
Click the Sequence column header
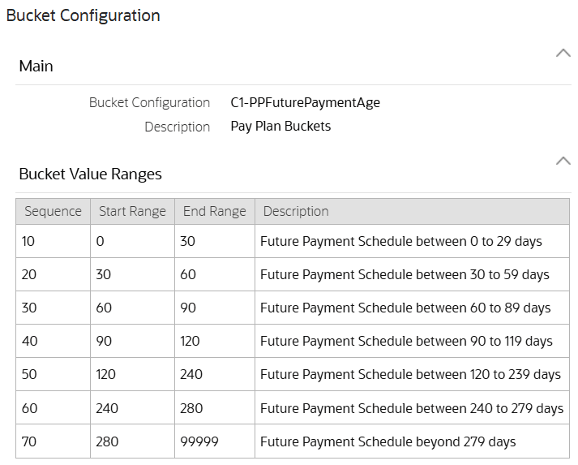(x=53, y=212)
